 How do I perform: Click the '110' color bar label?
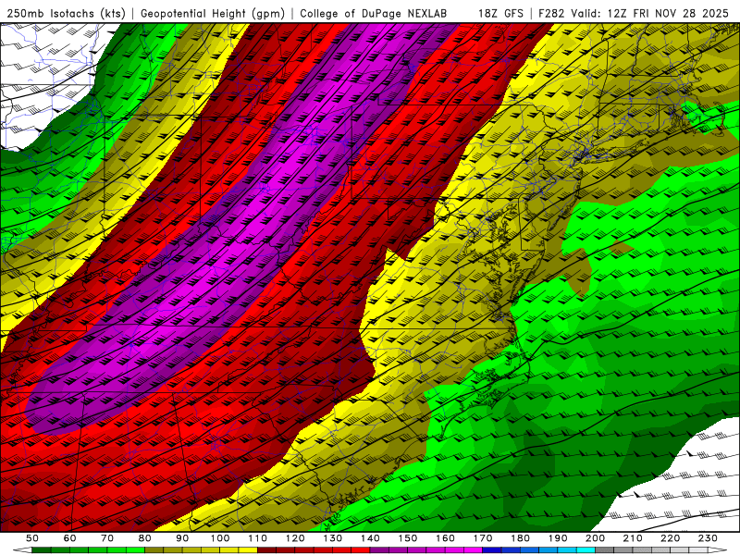click(258, 538)
